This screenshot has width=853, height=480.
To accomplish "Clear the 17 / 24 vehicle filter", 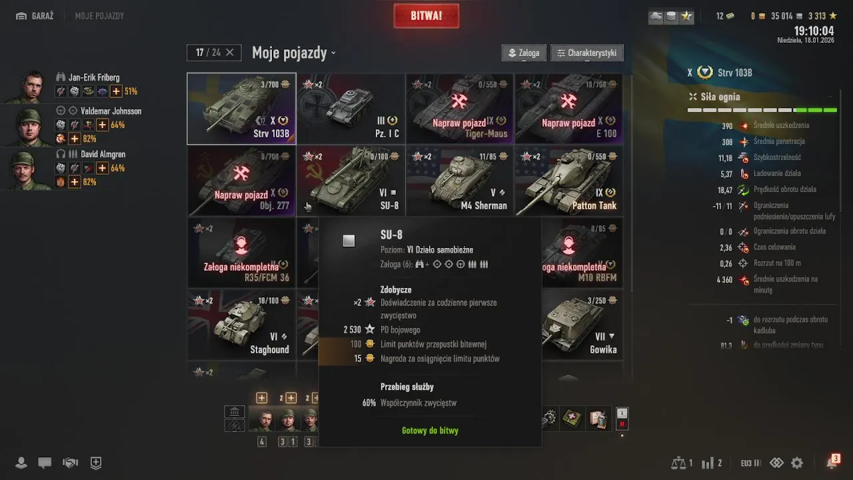I will point(230,52).
